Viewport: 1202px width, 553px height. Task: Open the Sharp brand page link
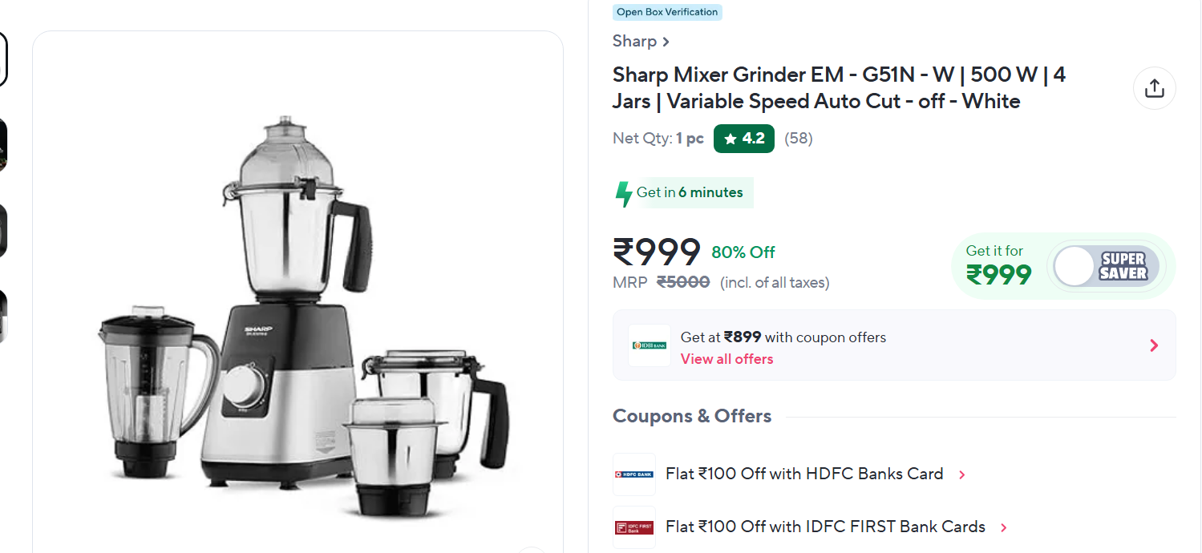click(x=641, y=41)
